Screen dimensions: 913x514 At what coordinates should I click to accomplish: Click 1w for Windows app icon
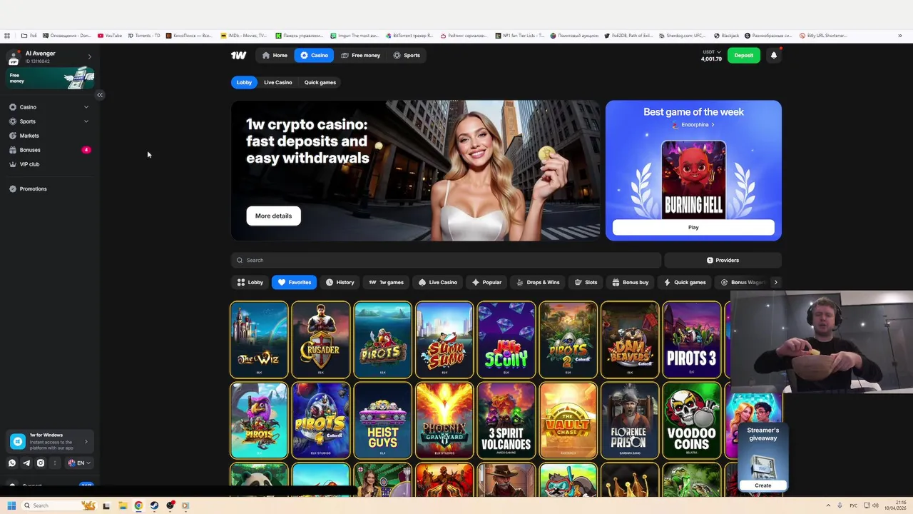point(18,442)
